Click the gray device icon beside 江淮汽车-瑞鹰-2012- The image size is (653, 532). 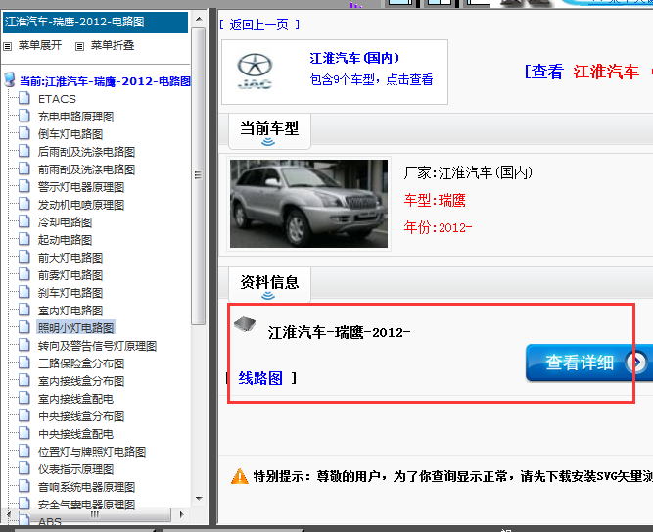[245, 323]
